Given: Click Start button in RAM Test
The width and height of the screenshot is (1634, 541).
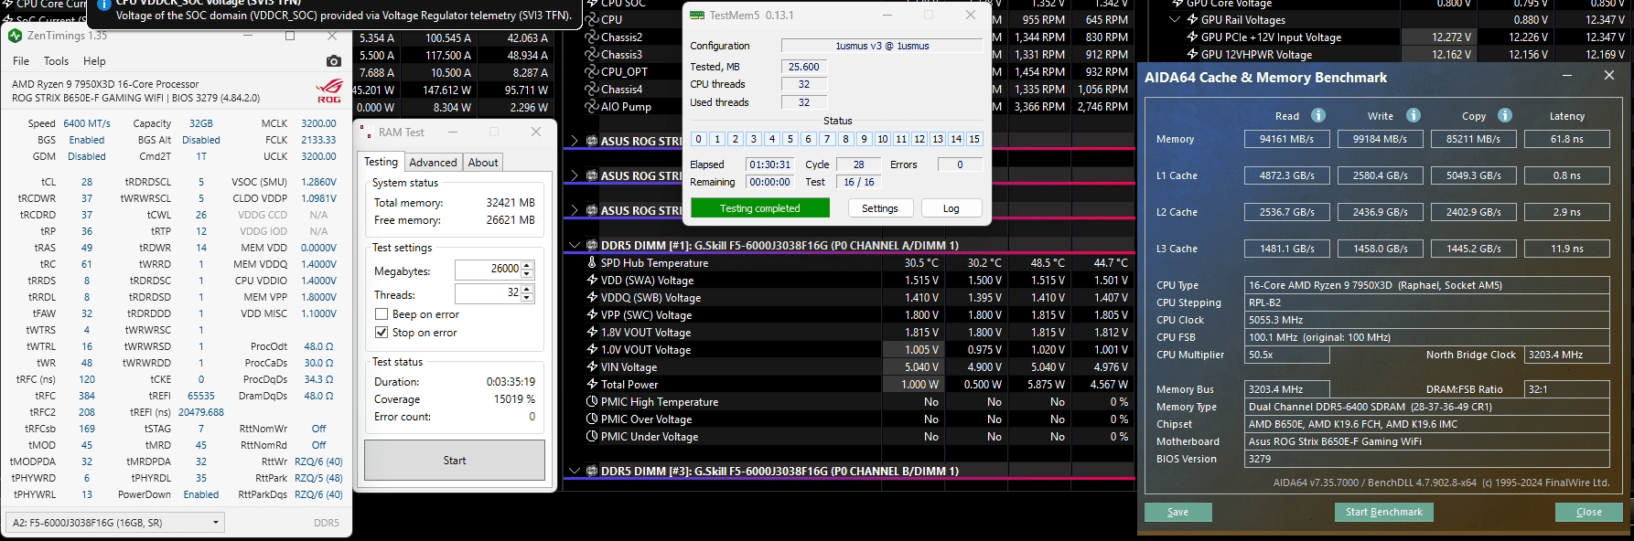Looking at the screenshot, I should click(x=455, y=461).
